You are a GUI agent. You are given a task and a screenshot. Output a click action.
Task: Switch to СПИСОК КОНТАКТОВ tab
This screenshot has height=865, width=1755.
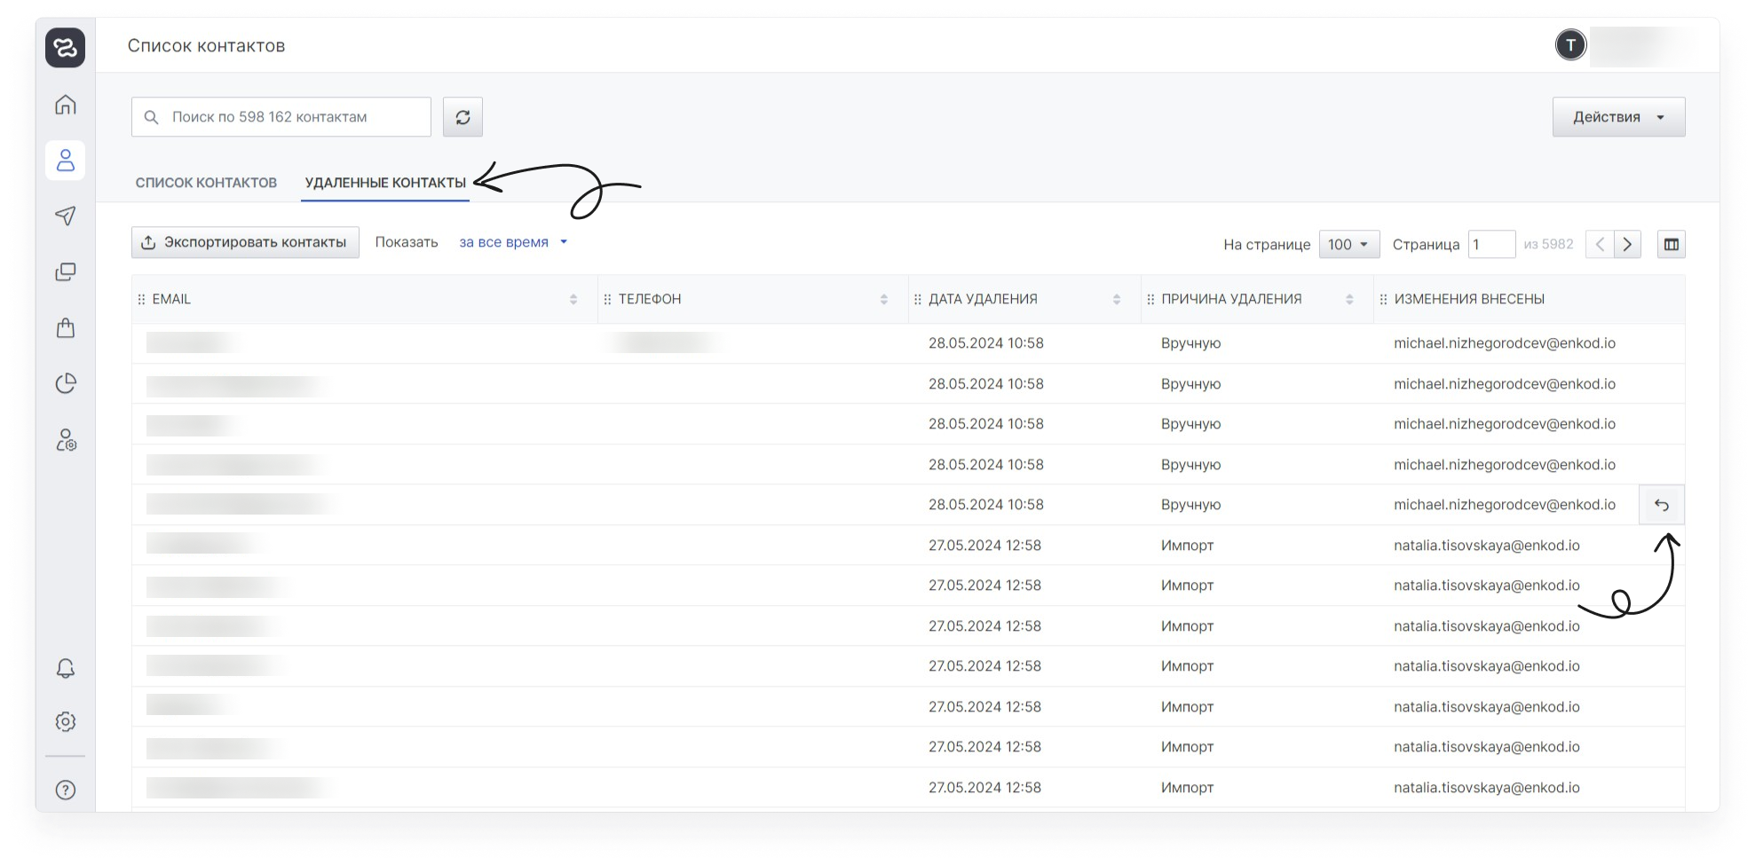click(206, 183)
